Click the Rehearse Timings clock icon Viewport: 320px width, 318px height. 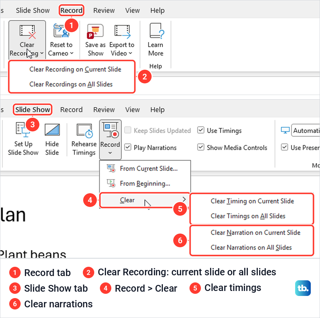(85, 131)
